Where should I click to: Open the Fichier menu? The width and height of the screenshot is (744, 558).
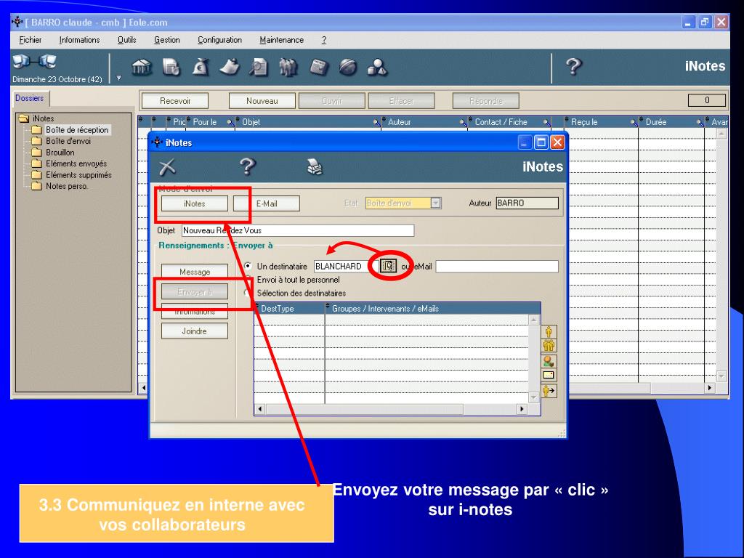point(30,40)
